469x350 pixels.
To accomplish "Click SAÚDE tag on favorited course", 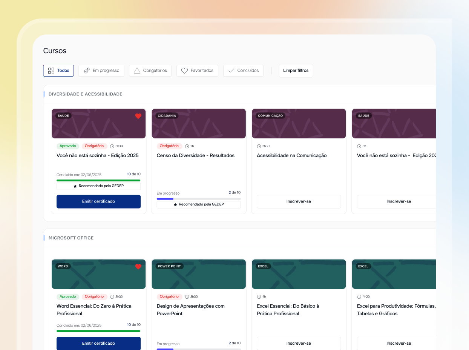I will click(x=63, y=116).
